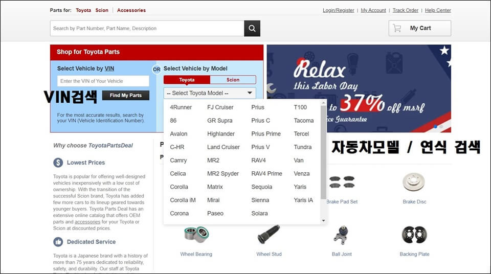The image size is (491, 274).
Task: Click the My Cart button
Action: pos(419,28)
